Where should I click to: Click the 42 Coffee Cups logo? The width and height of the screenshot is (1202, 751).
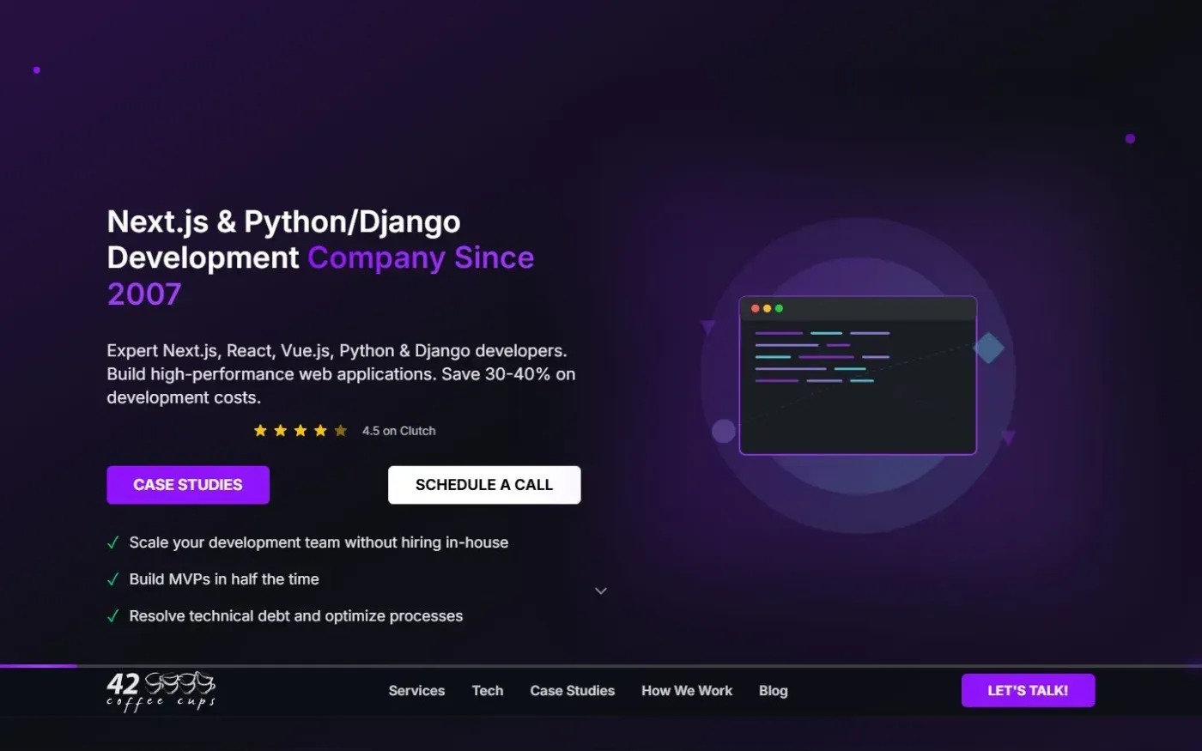click(161, 691)
